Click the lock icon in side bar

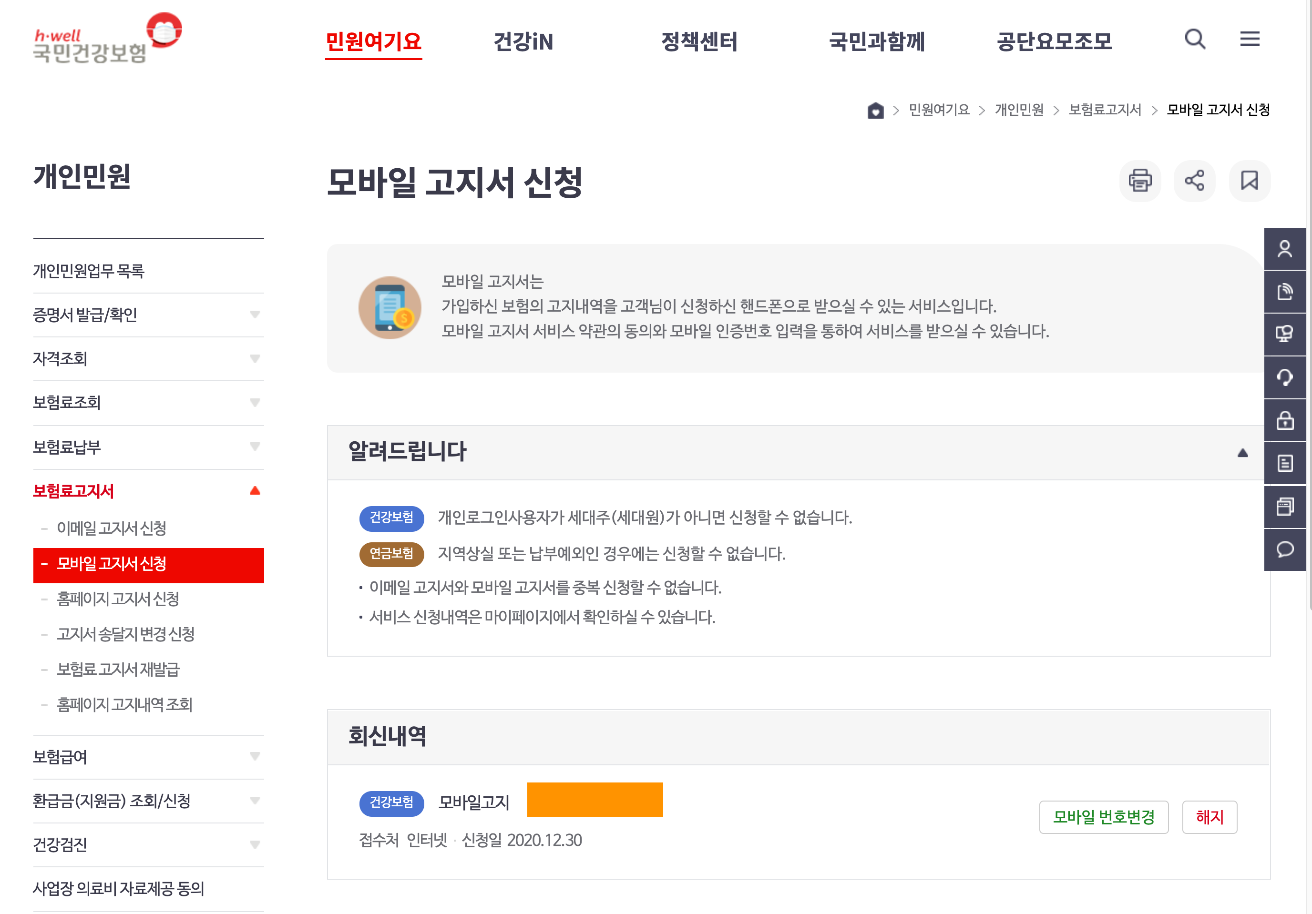1284,420
